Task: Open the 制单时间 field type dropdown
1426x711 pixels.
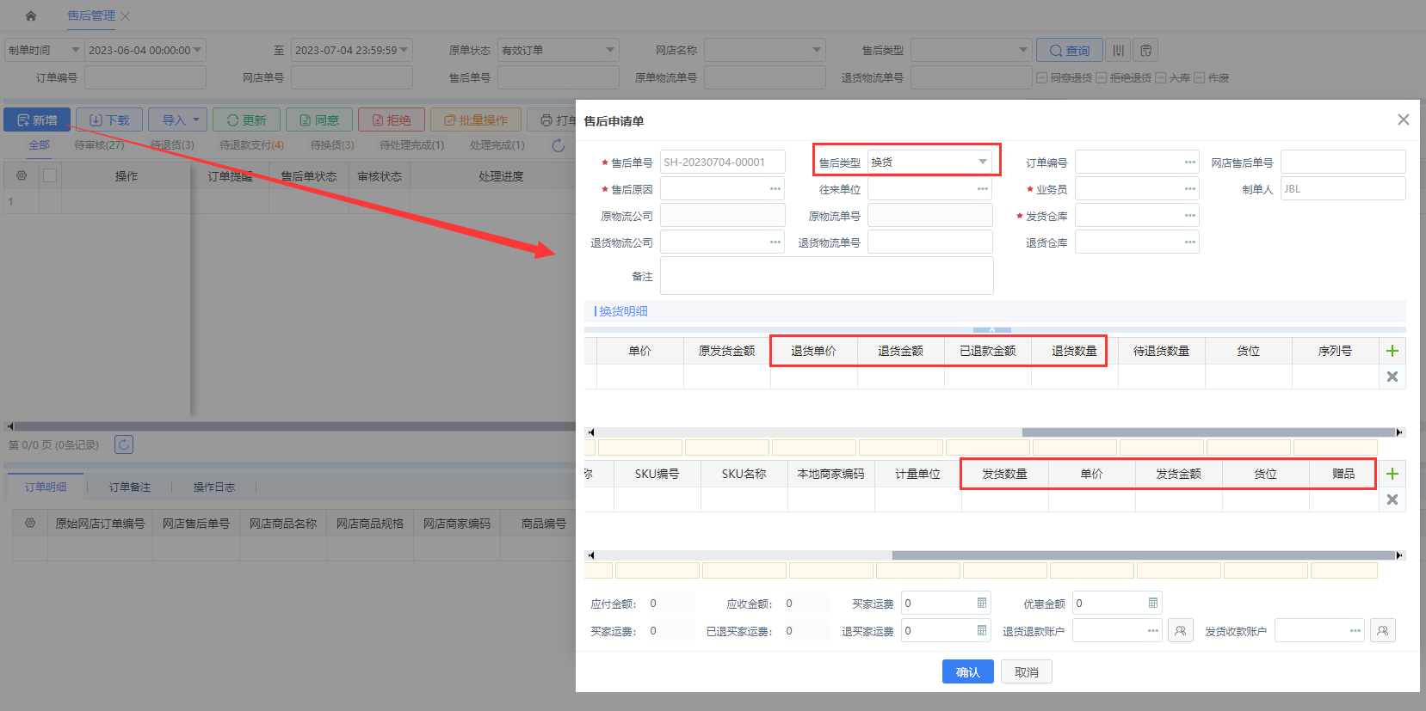Action: point(75,50)
